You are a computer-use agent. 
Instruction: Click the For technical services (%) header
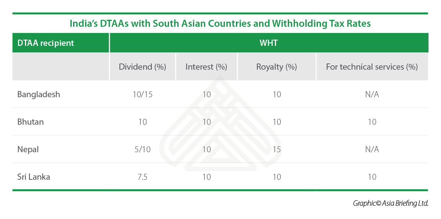372,67
